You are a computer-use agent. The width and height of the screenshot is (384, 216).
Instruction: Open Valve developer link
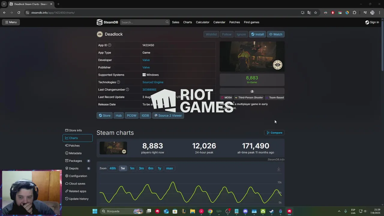coord(146,60)
